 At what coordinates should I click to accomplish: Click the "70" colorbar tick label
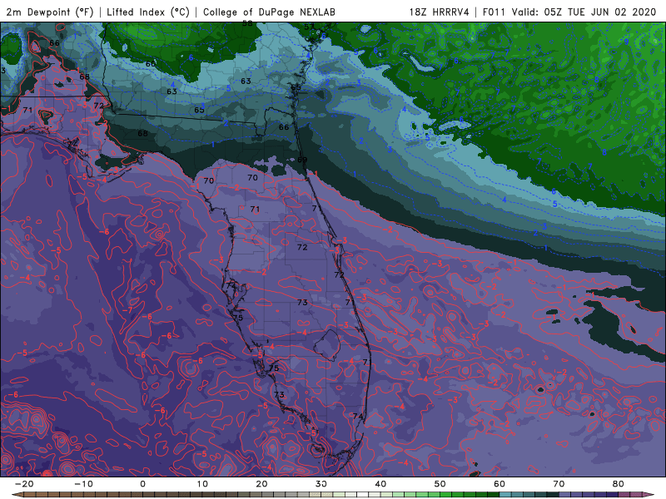click(559, 484)
